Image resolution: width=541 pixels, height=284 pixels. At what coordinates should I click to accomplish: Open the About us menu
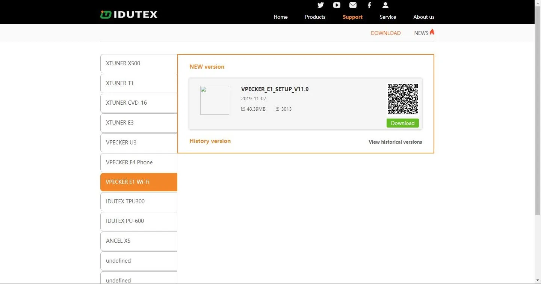coord(424,17)
